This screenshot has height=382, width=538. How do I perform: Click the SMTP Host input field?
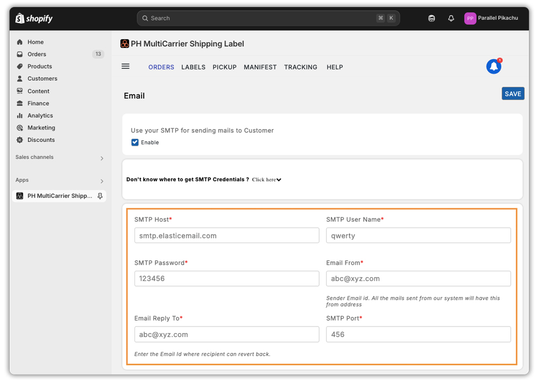click(x=227, y=236)
